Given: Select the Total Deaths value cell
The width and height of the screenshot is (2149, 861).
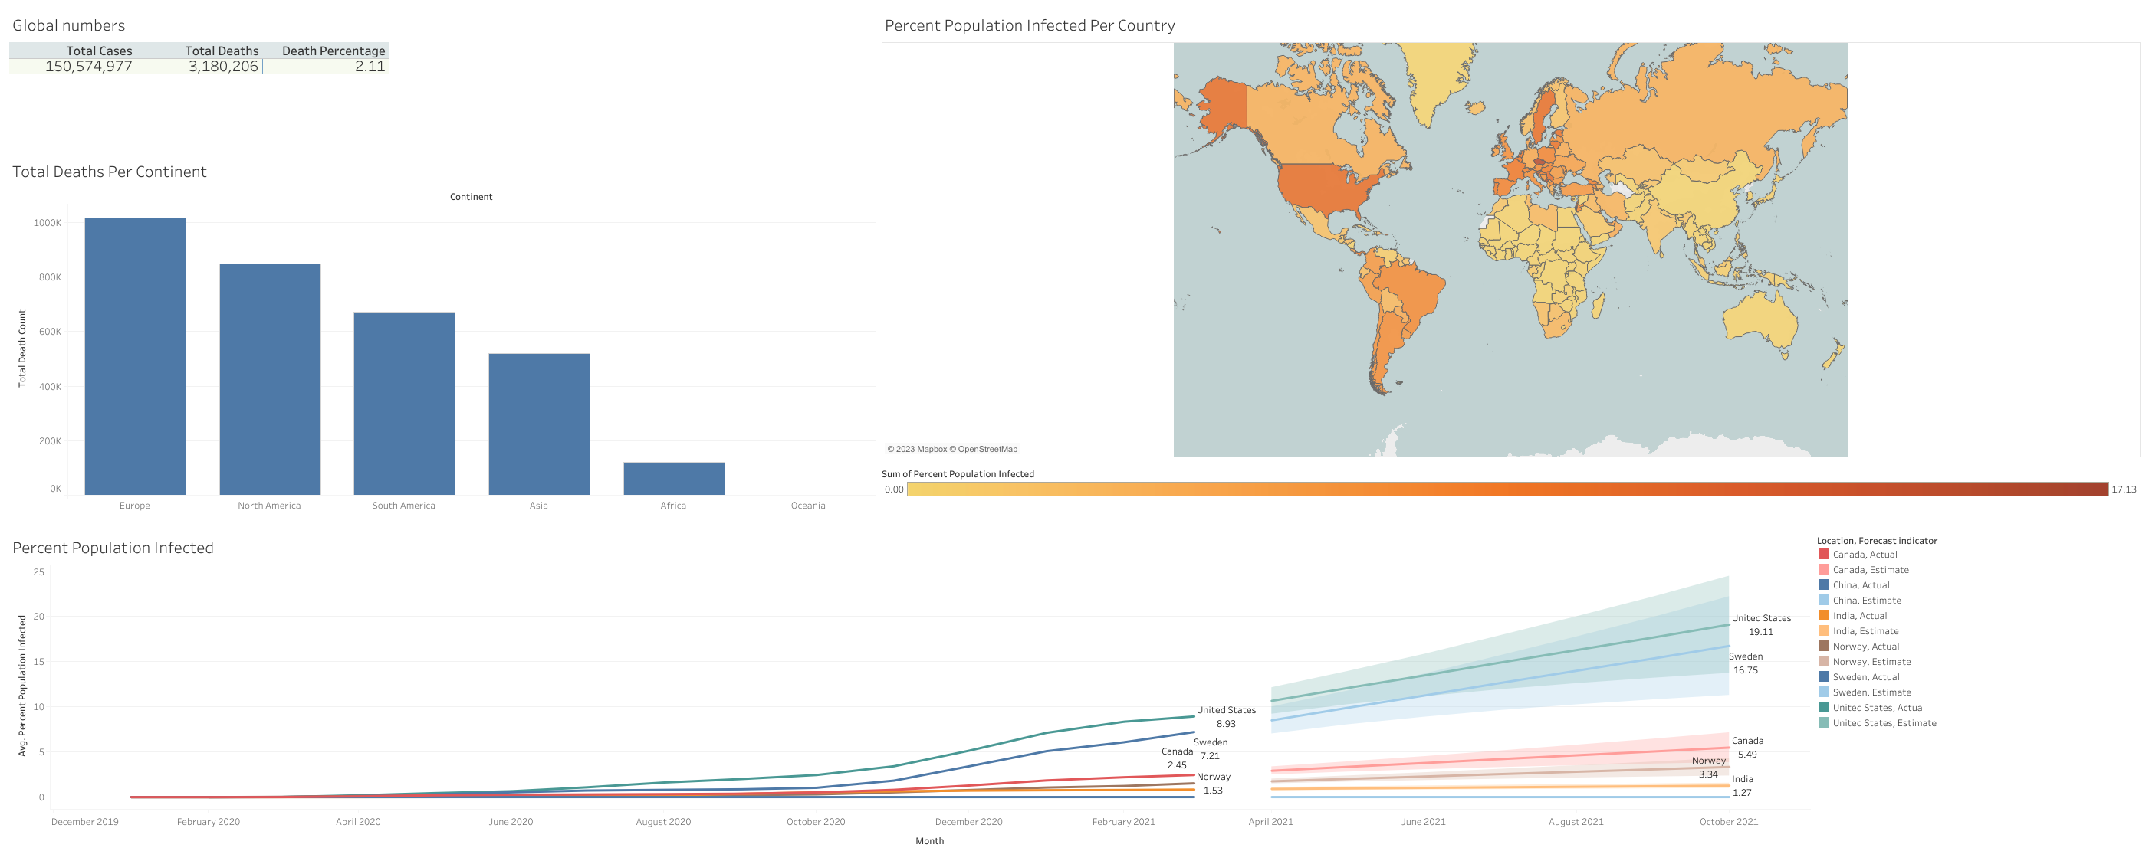Looking at the screenshot, I should (x=223, y=67).
